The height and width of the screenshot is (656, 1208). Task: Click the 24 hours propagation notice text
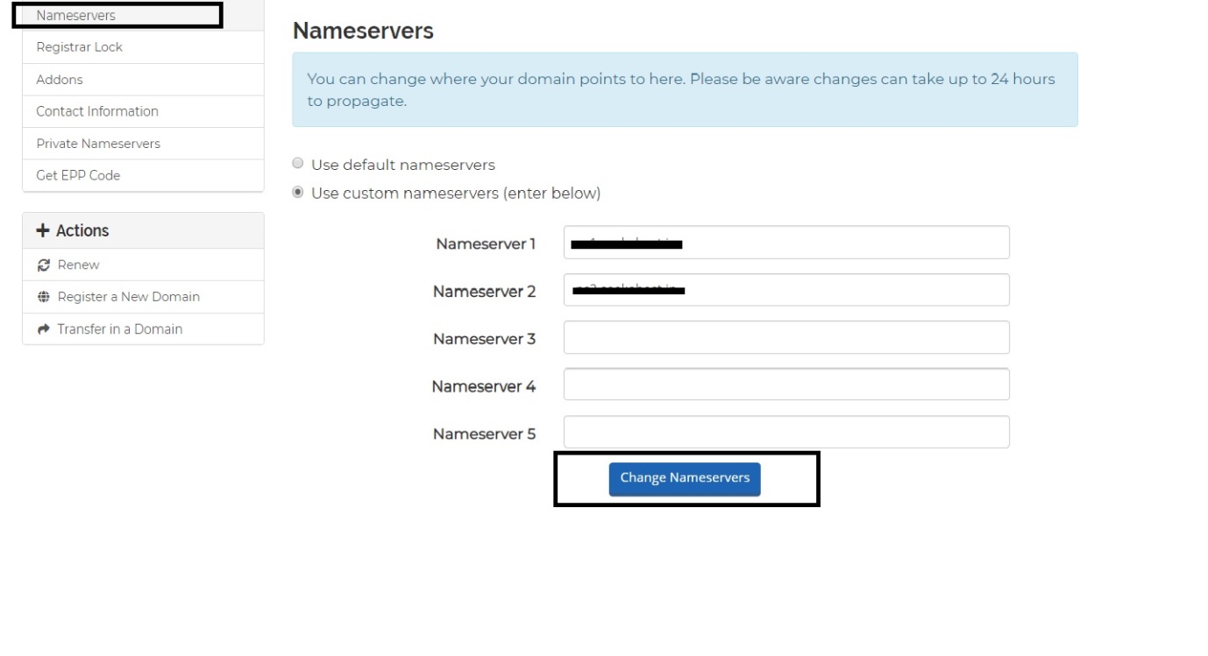(x=681, y=90)
